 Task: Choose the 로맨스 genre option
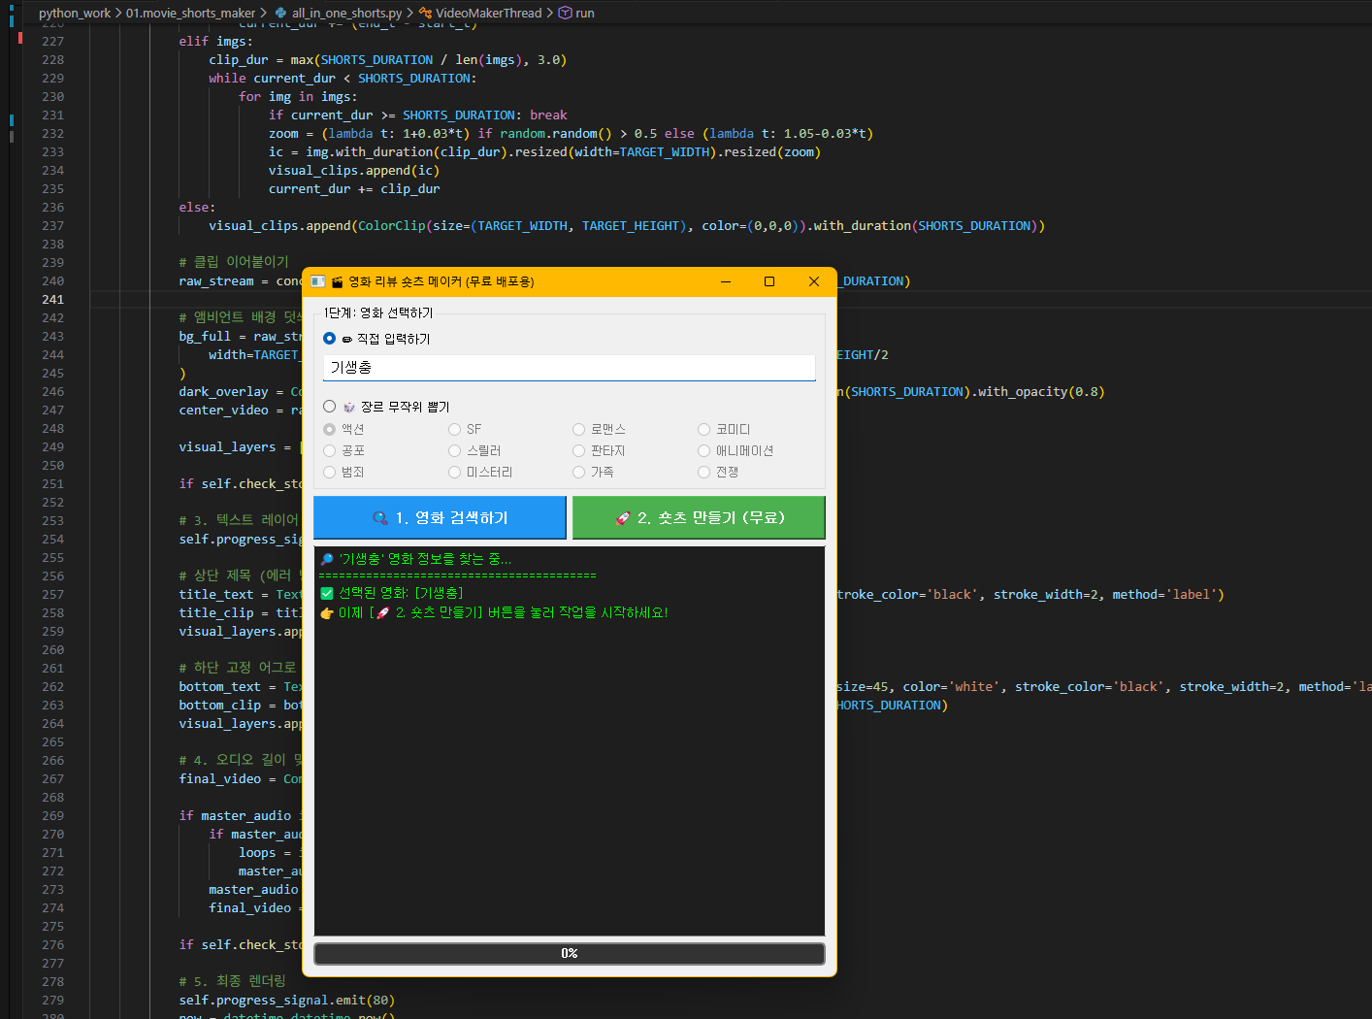[x=579, y=429]
